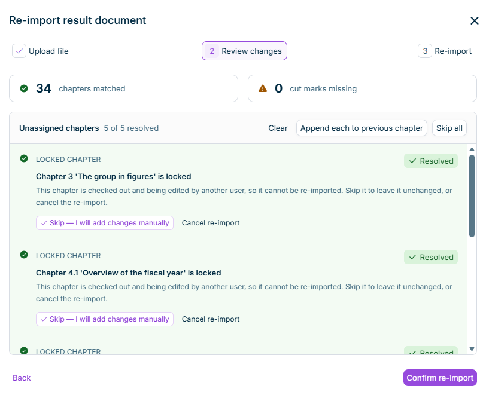Choose Append each to previous chapter
The width and height of the screenshot is (486, 398).
(362, 128)
